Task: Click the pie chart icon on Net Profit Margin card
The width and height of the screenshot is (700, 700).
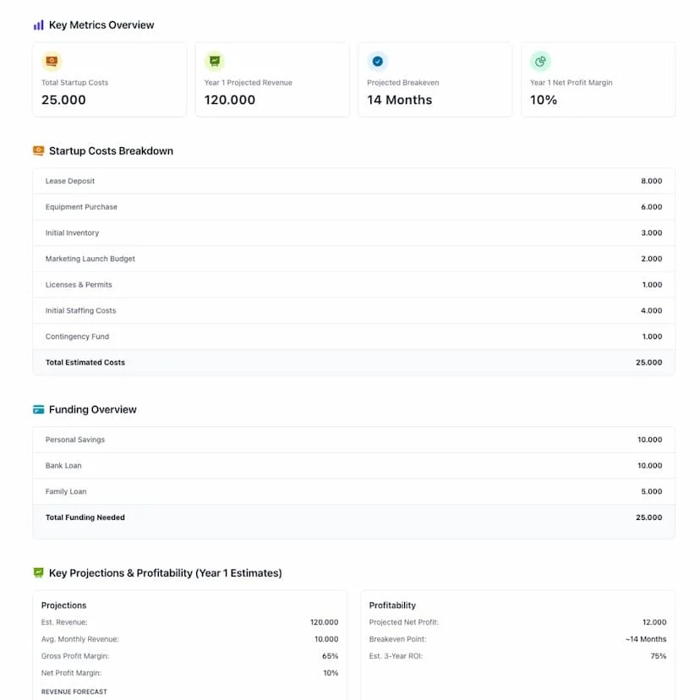Action: [540, 61]
